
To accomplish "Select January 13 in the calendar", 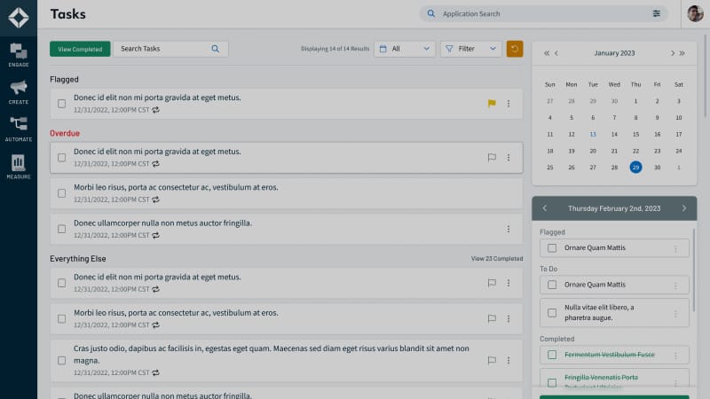I will [x=593, y=135].
